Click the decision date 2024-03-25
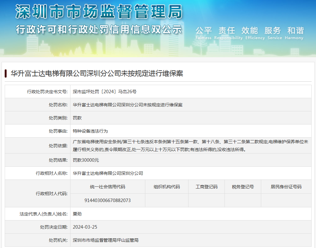Image resolution: width=316 pixels, height=248 pixels. [85, 227]
